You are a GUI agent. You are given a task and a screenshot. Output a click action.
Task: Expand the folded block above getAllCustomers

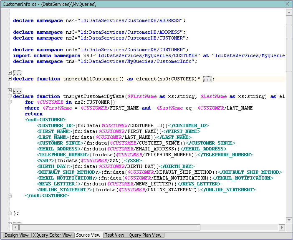tap(10, 73)
